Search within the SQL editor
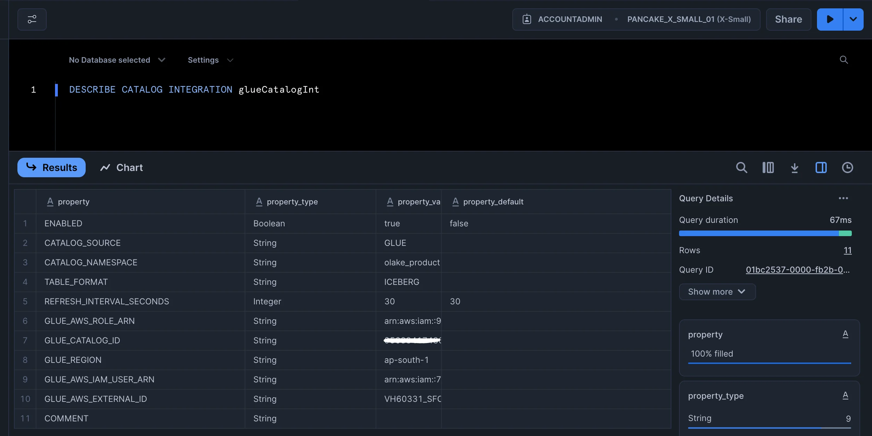The width and height of the screenshot is (872, 436). [x=843, y=60]
